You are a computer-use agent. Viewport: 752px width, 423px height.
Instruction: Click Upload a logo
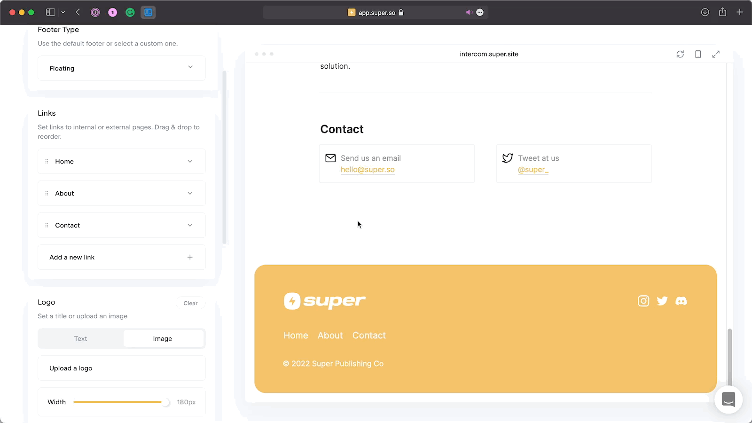click(x=122, y=368)
